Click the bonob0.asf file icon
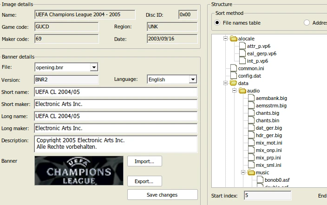Screen dimensions: 327x205 (260, 180)
